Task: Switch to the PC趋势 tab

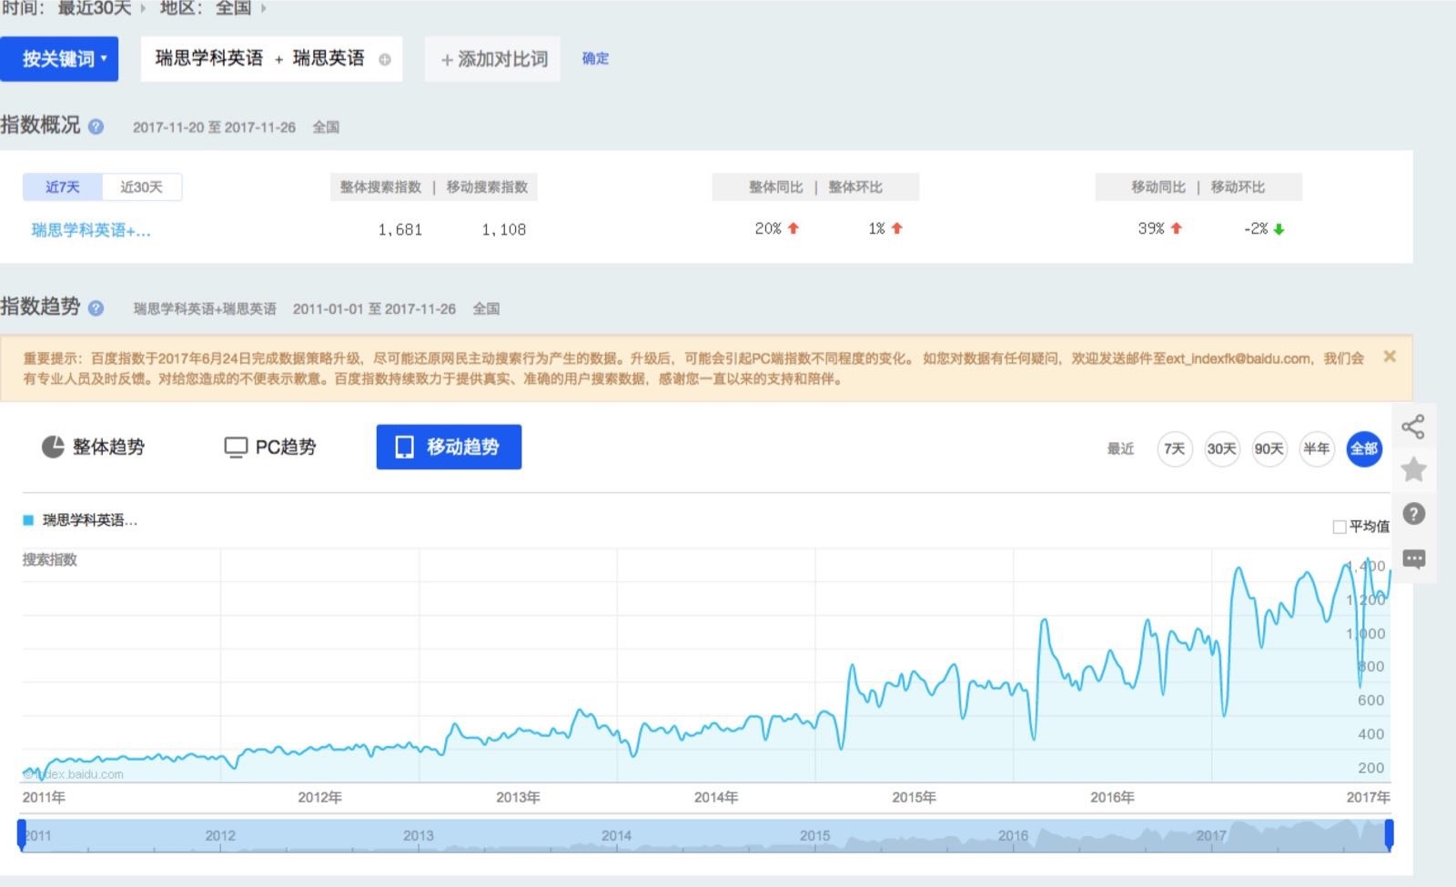Action: tap(270, 447)
